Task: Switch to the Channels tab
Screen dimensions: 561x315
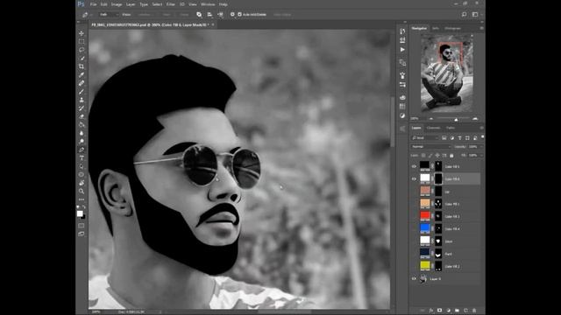Action: (433, 128)
